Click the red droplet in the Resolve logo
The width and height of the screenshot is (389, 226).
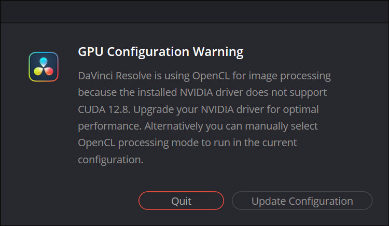[x=49, y=71]
